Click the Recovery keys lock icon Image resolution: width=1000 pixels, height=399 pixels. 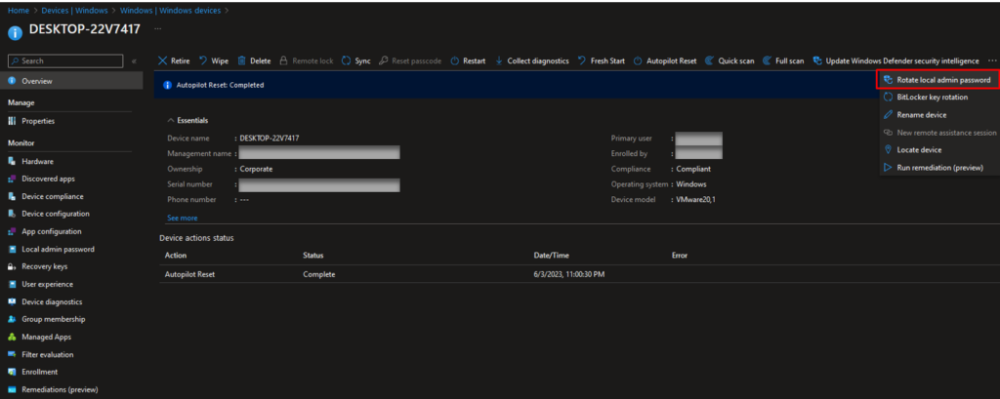(x=12, y=267)
